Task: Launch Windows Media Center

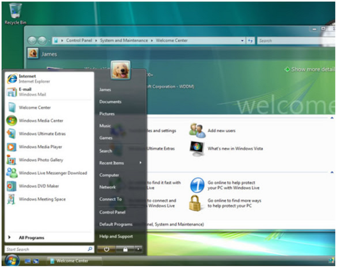Action: tap(50, 121)
